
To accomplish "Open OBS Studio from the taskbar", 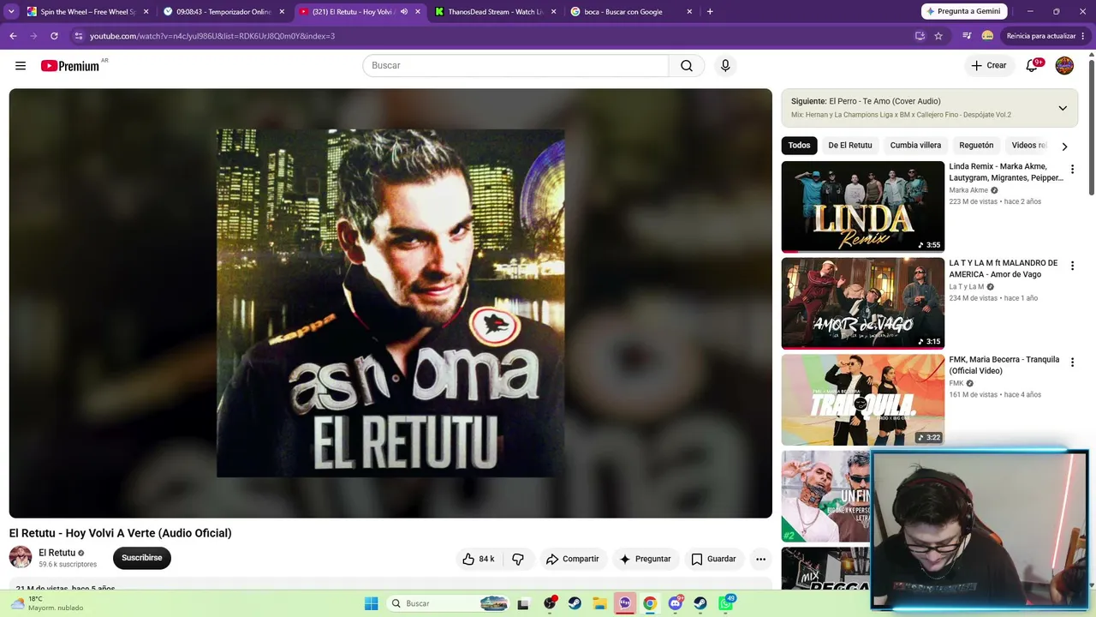I will click(549, 603).
